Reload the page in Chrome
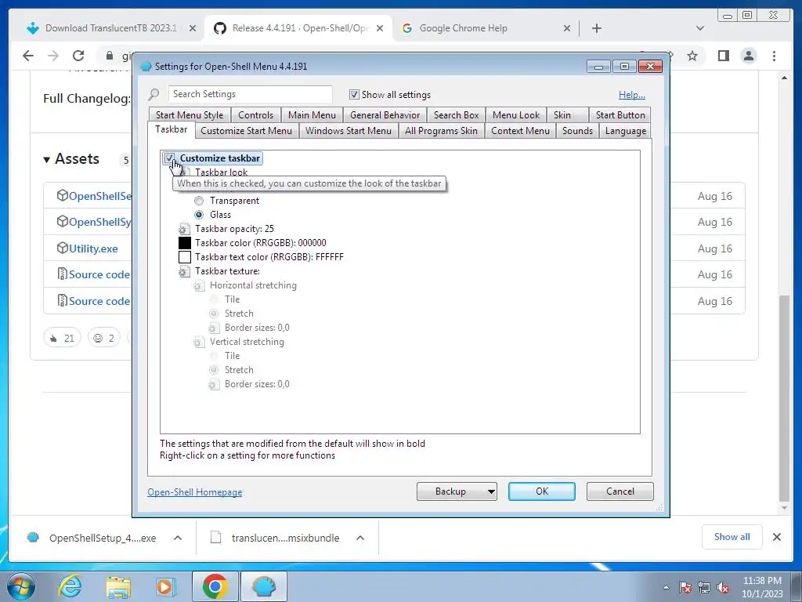This screenshot has width=802, height=602. coord(78,56)
